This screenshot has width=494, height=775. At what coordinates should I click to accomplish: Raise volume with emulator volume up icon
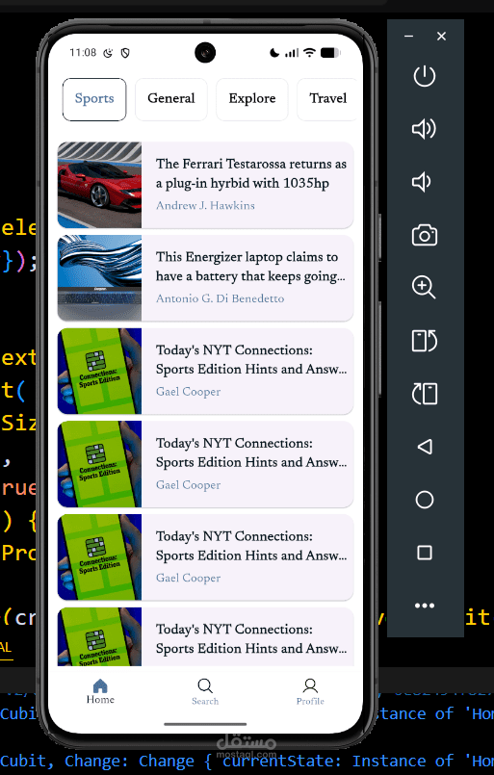(424, 129)
